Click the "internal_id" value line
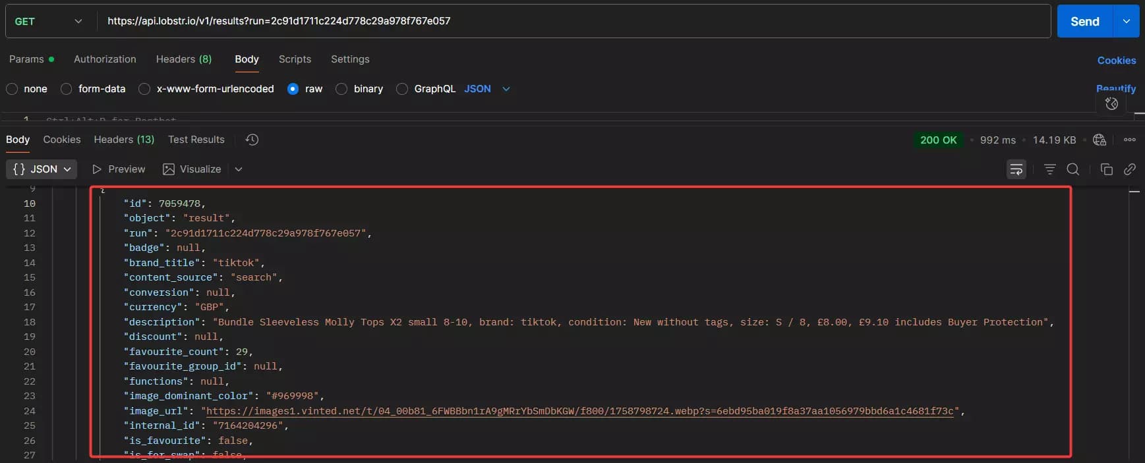 pos(206,425)
